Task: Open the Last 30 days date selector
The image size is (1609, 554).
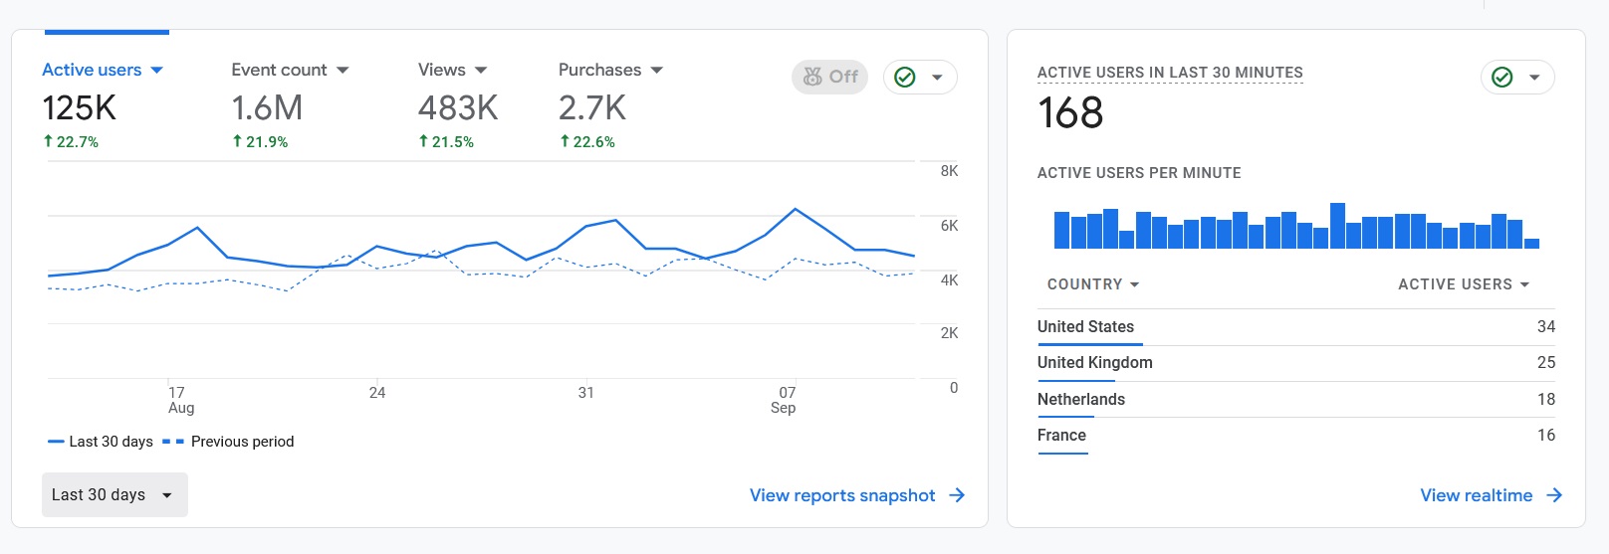Action: [x=114, y=494]
